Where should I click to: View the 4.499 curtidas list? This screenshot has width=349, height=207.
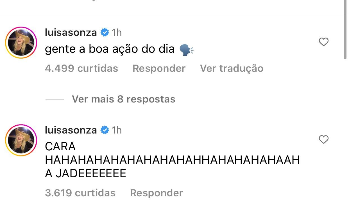click(x=81, y=68)
